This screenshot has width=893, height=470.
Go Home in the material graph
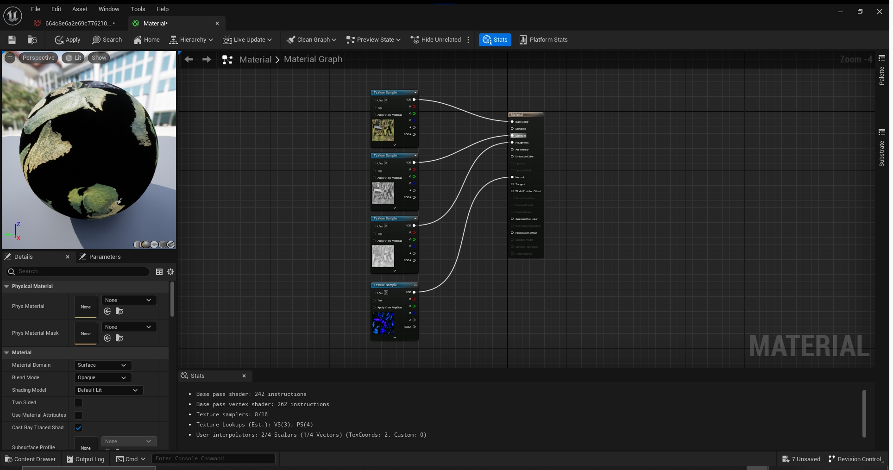(x=146, y=40)
